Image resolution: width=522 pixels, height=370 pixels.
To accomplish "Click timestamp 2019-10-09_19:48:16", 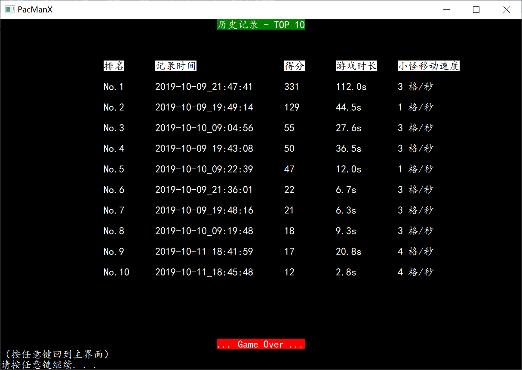I will coord(204,210).
